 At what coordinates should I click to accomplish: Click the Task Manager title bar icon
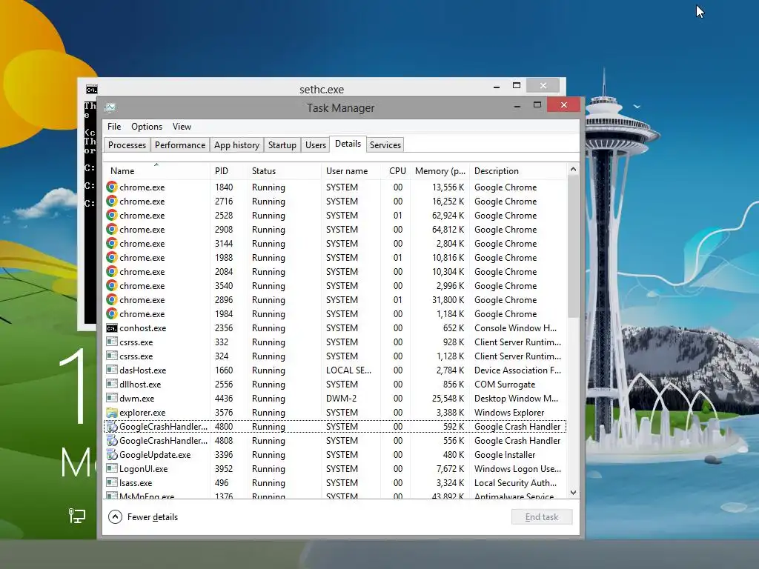coord(110,107)
